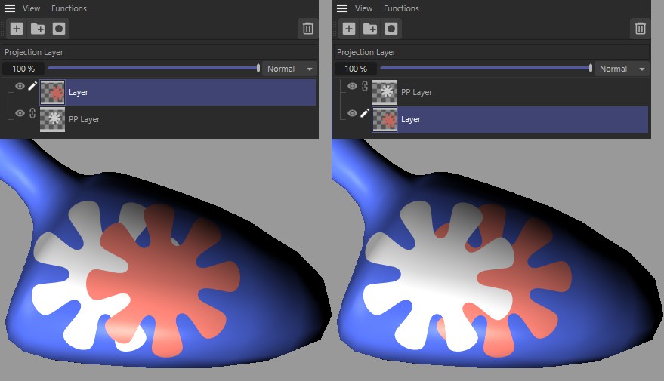This screenshot has width=664, height=381.
Task: Click the 100 % opacity field in right panel
Action: [355, 69]
